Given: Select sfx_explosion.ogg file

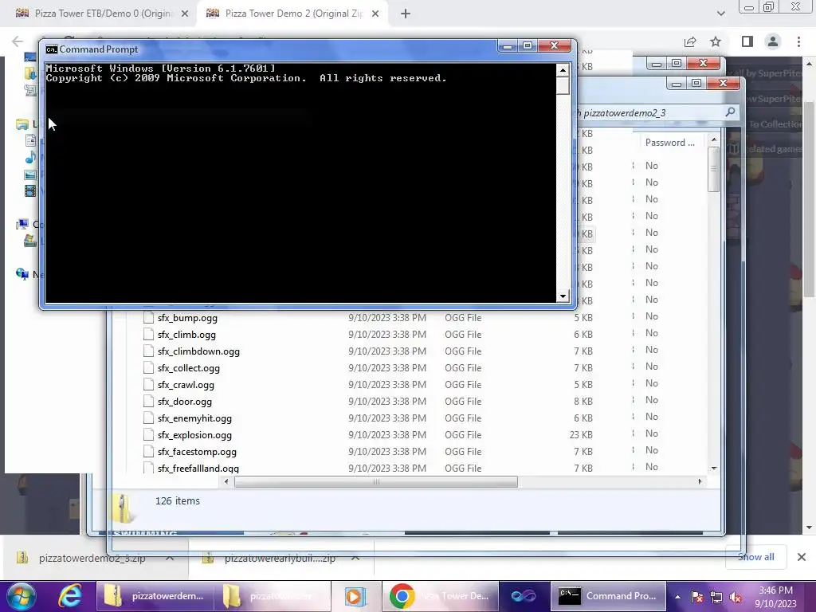Looking at the screenshot, I should pos(194,434).
